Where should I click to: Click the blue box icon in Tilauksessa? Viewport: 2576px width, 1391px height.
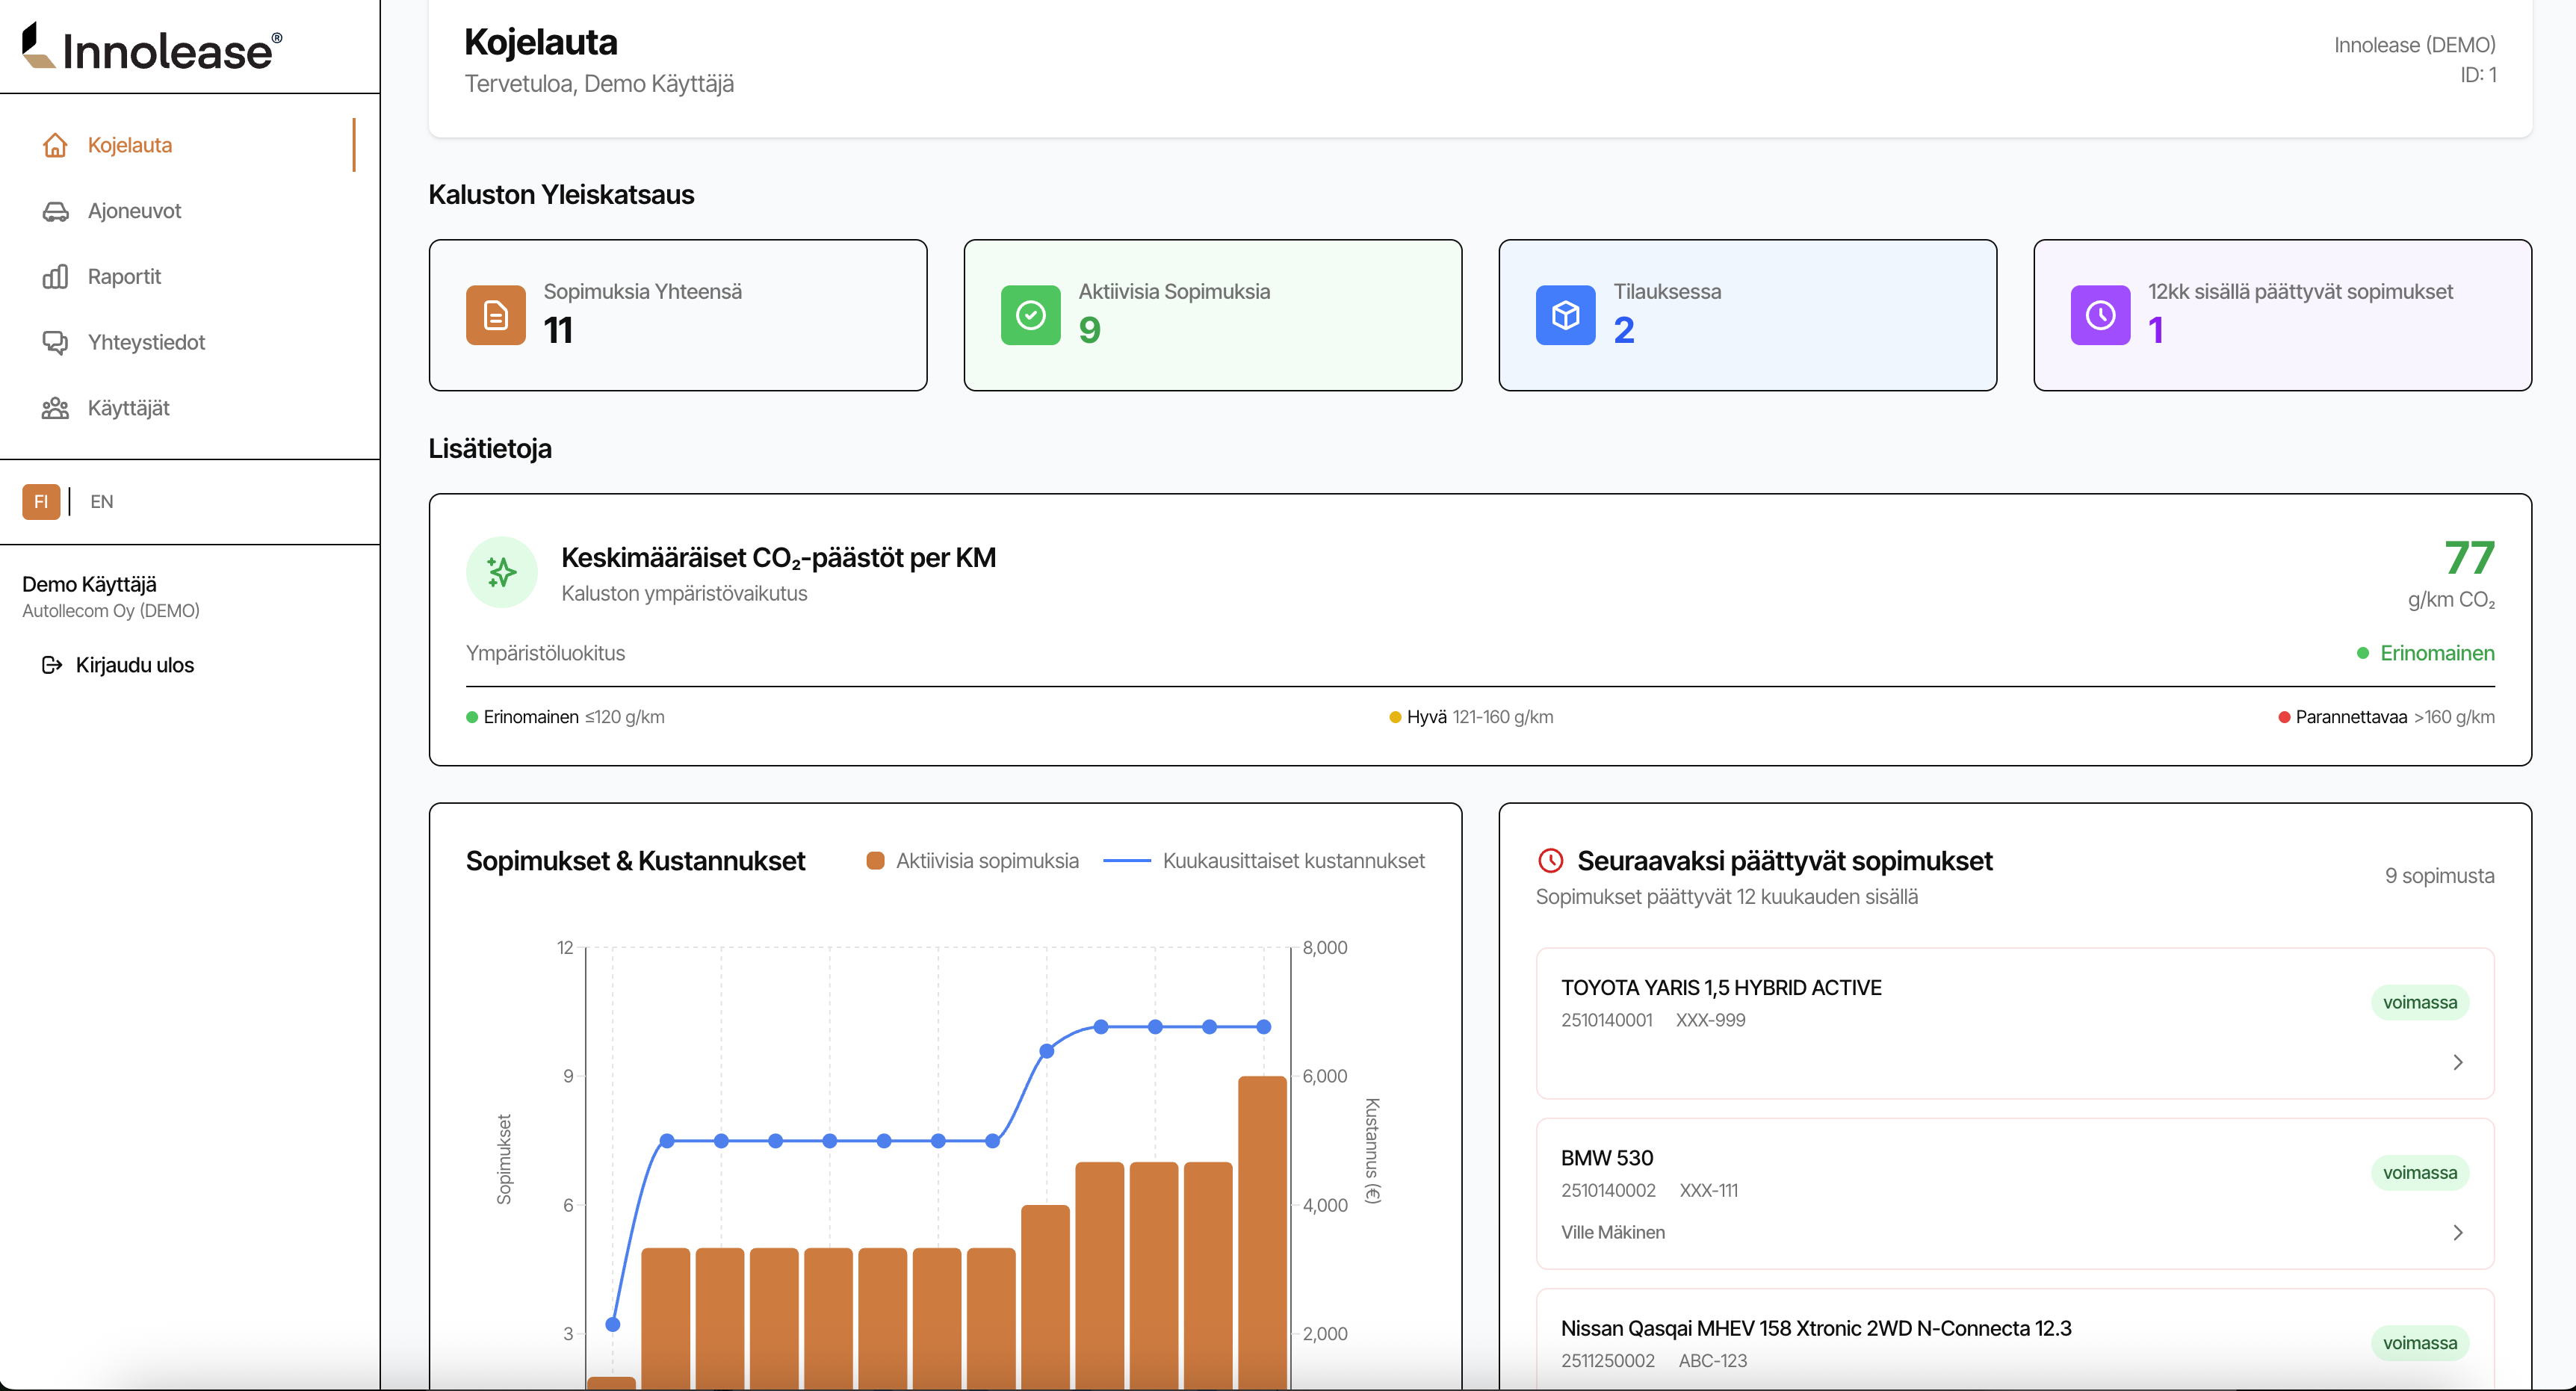(1566, 315)
